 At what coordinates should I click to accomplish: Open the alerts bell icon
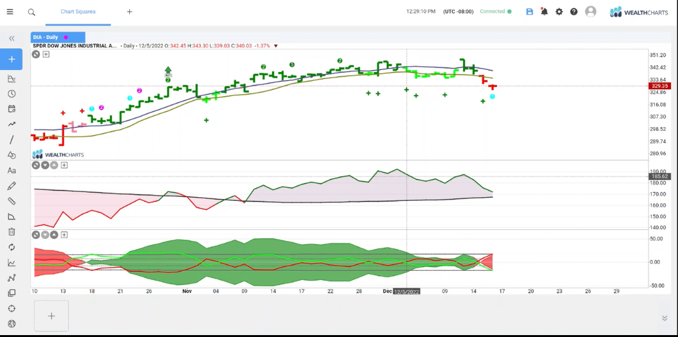pos(544,12)
